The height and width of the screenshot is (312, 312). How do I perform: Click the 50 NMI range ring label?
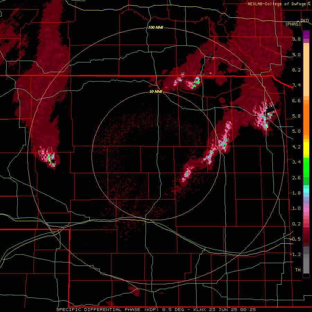pyautogui.click(x=156, y=92)
